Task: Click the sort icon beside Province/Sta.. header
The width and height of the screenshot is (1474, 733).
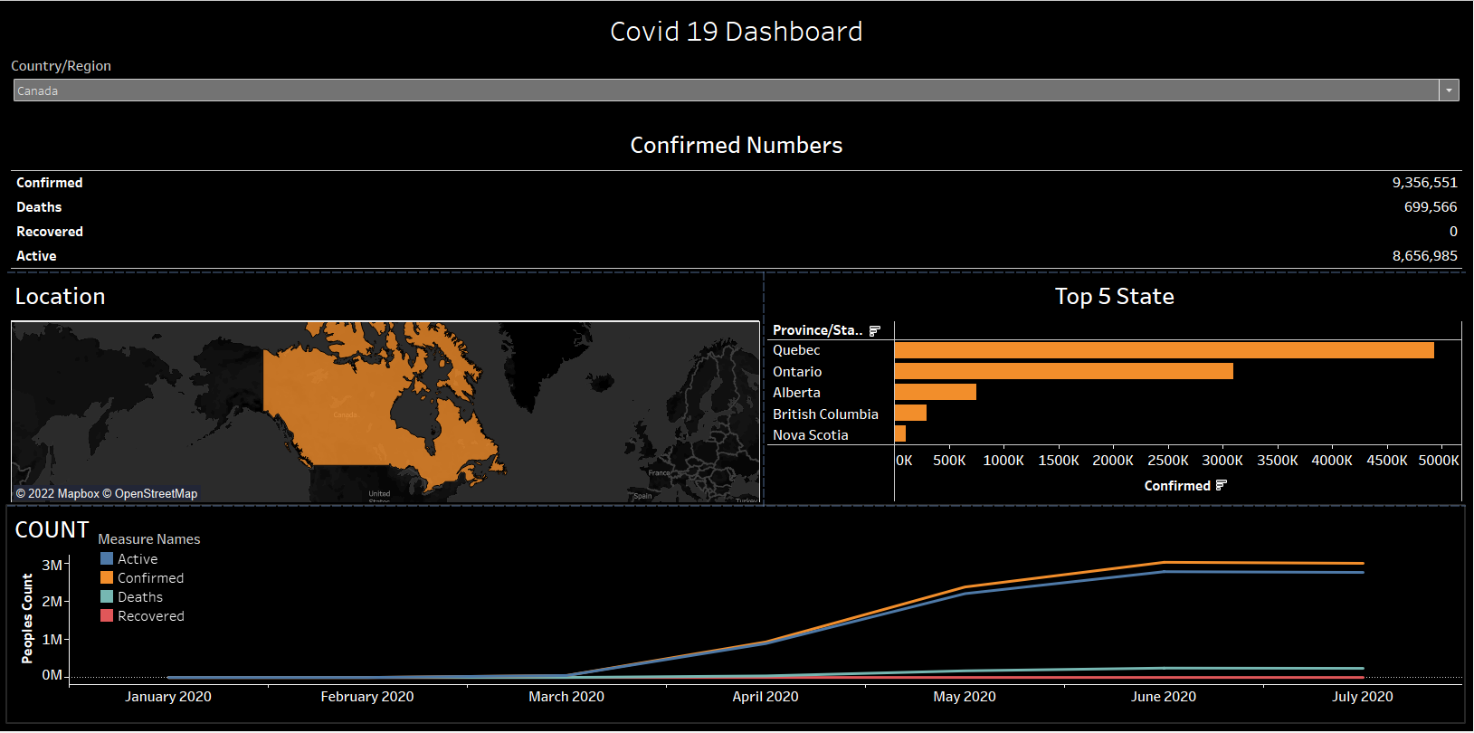Action: (x=874, y=331)
